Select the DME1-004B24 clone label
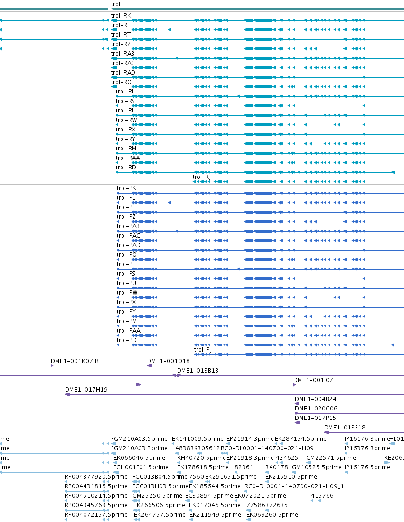Image resolution: width=404 pixels, height=522 pixels. coord(316,399)
